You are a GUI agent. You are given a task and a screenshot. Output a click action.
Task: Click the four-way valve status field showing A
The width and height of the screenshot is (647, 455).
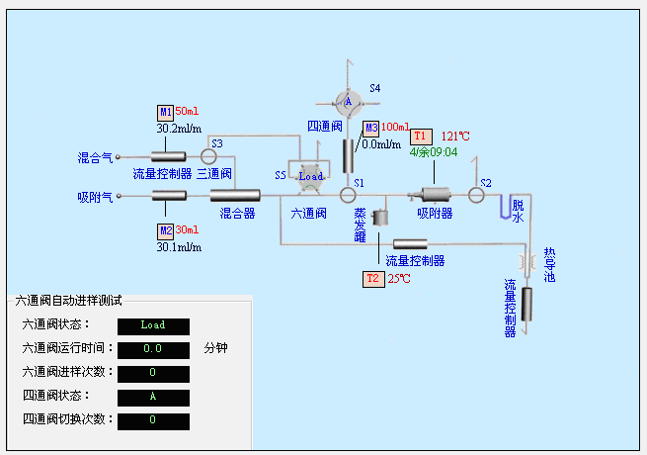(x=153, y=398)
